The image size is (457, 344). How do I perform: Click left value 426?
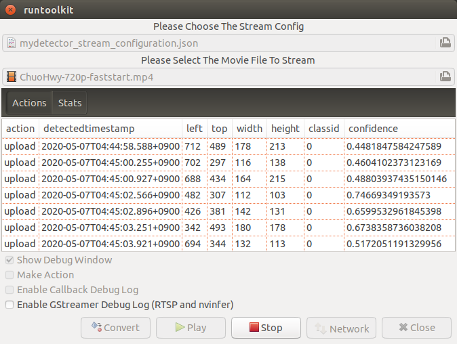[193, 211]
